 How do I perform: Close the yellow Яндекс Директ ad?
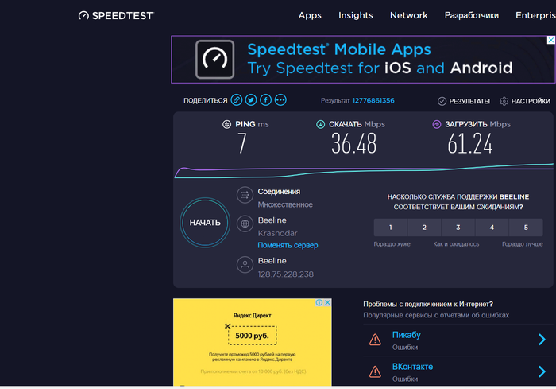coord(327,302)
